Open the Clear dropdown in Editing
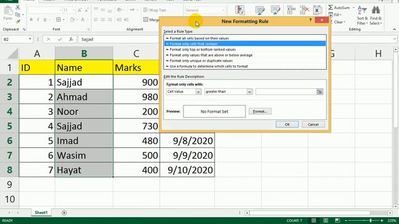399x224 pixels. (339, 22)
